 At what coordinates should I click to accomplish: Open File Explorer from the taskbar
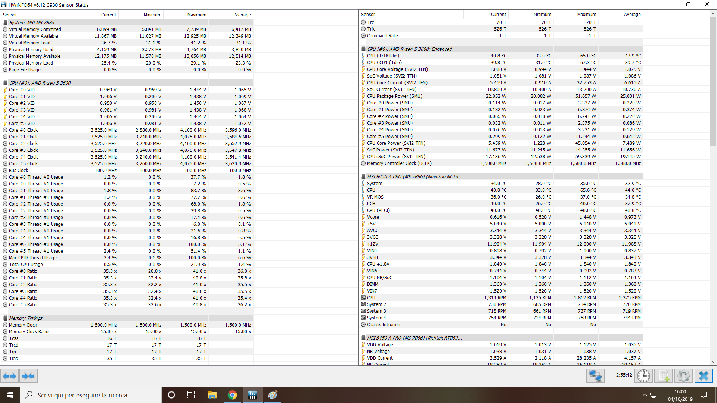(212, 395)
